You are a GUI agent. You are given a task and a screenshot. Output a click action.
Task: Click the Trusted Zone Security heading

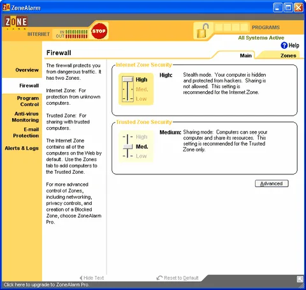[144, 122]
